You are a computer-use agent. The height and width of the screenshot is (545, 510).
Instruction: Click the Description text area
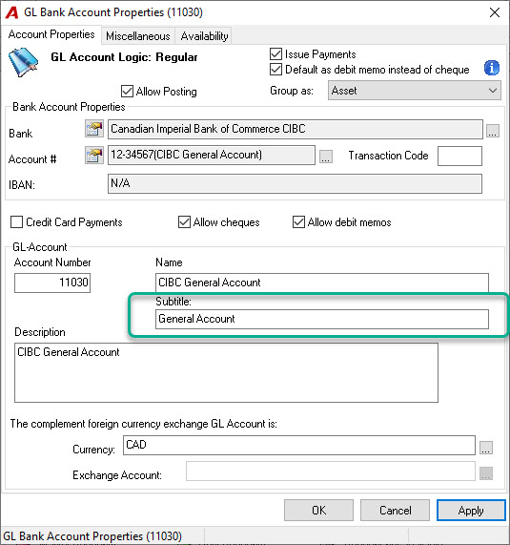(x=226, y=372)
